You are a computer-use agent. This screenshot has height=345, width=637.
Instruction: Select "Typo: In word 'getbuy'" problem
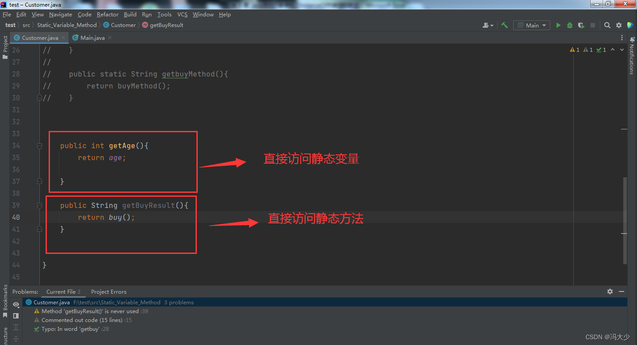tap(324, 329)
